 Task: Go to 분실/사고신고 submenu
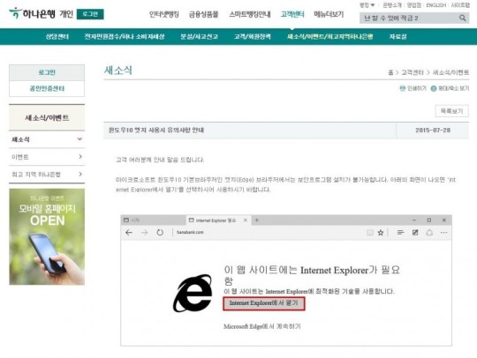coord(200,37)
